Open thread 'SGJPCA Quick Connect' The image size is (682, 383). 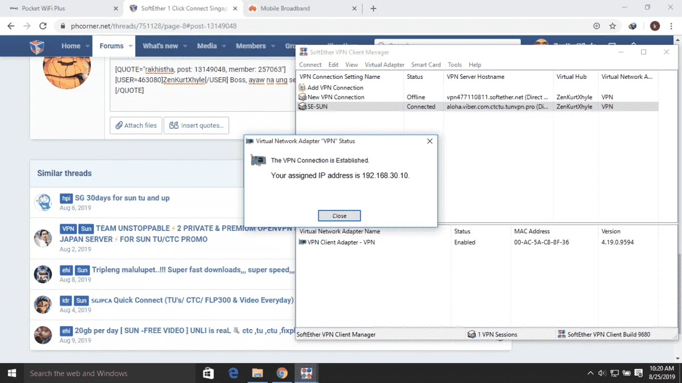tap(193, 300)
